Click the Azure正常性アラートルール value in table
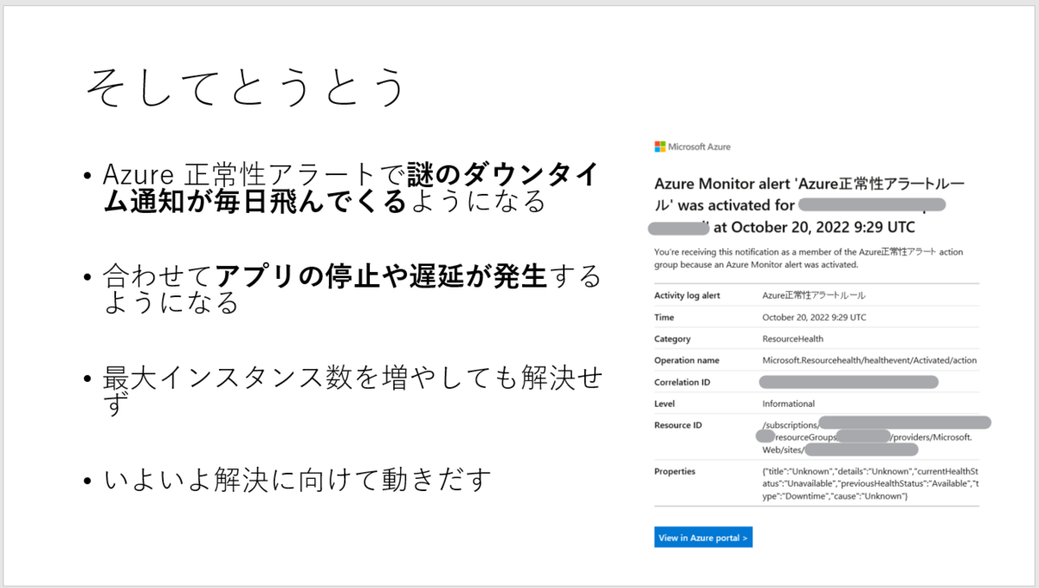Viewport: 1039px width, 588px height. point(813,295)
